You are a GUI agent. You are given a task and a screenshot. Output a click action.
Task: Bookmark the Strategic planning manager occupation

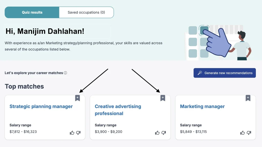78,98
